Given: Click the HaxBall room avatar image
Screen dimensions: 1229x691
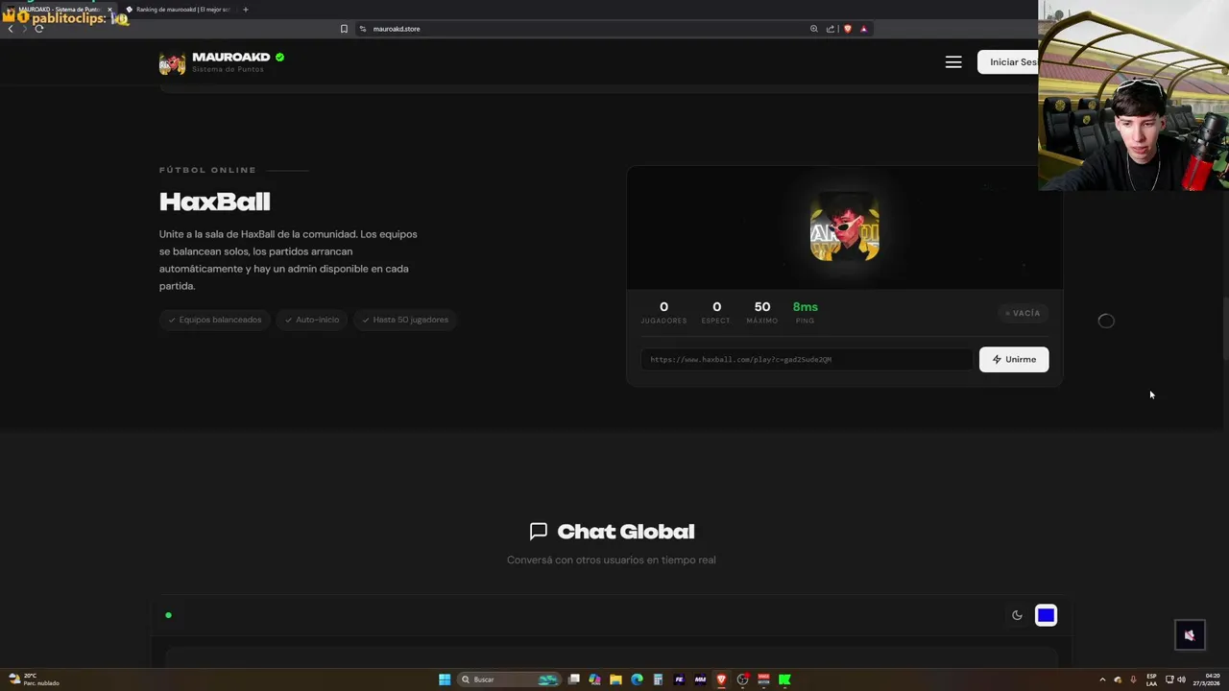Looking at the screenshot, I should pyautogui.click(x=845, y=228).
